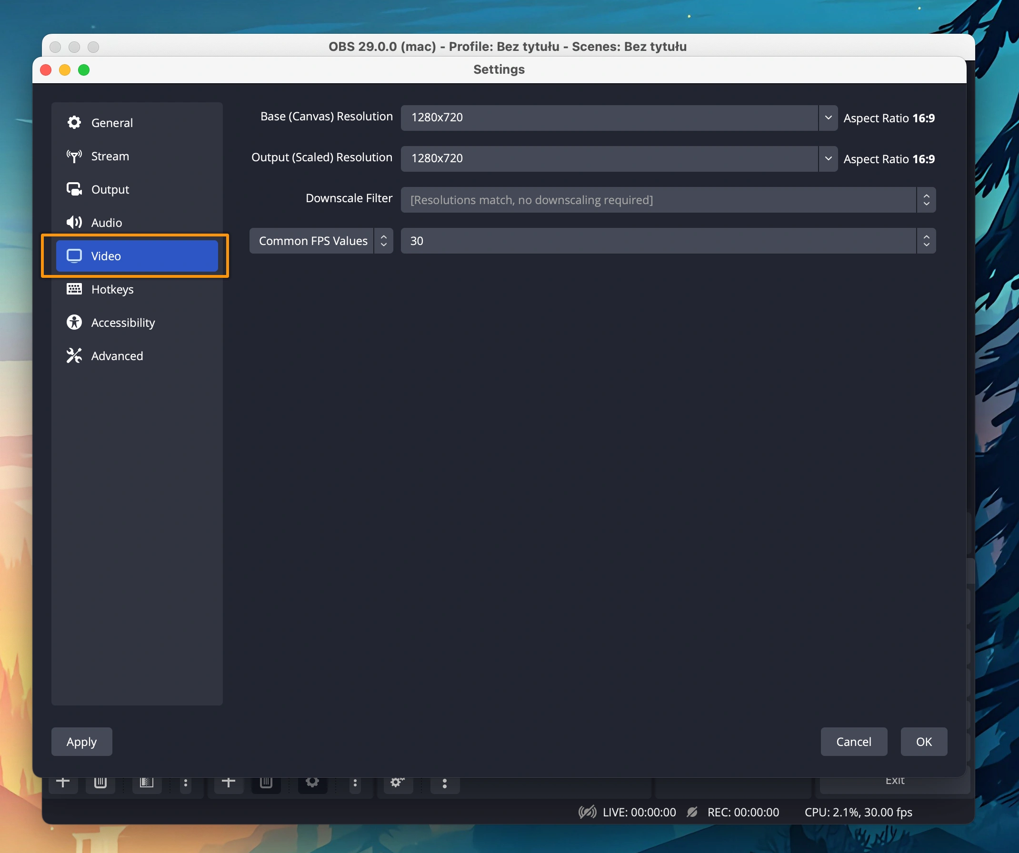Image resolution: width=1019 pixels, height=853 pixels.
Task: Open the General settings section
Action: pyautogui.click(x=111, y=123)
